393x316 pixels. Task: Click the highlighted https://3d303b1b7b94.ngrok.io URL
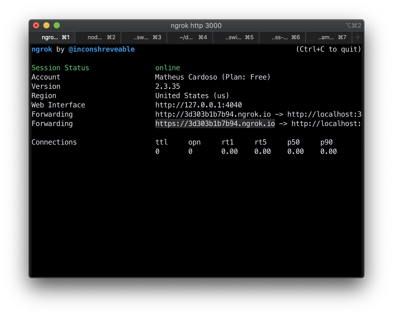(215, 124)
